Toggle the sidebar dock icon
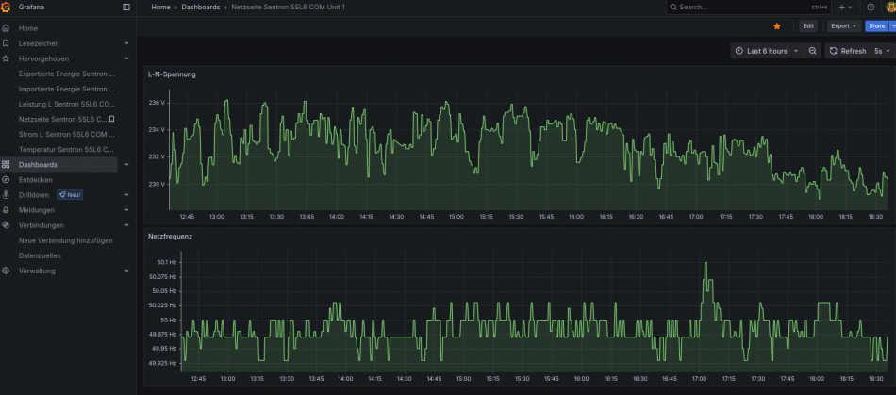896x395 pixels. pos(126,7)
